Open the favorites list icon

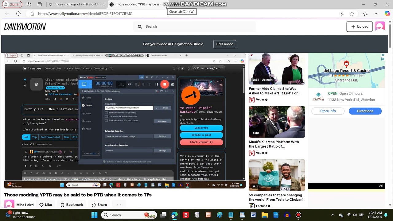[365, 14]
